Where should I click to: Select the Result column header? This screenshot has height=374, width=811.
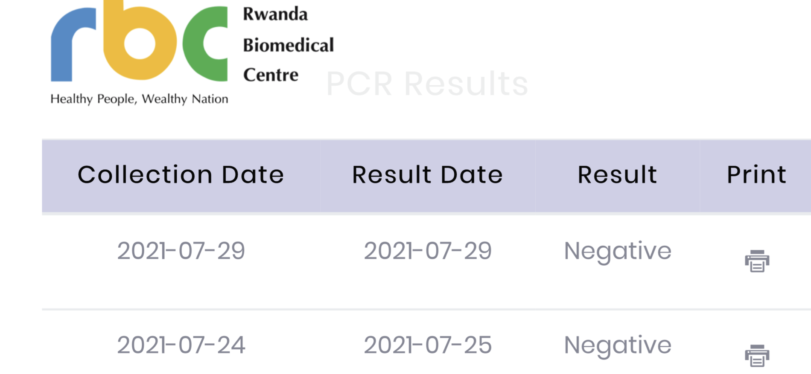click(617, 175)
